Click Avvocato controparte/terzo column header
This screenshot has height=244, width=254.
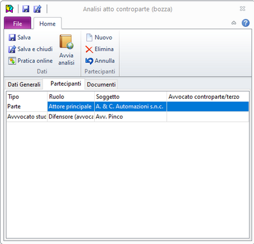click(208, 97)
